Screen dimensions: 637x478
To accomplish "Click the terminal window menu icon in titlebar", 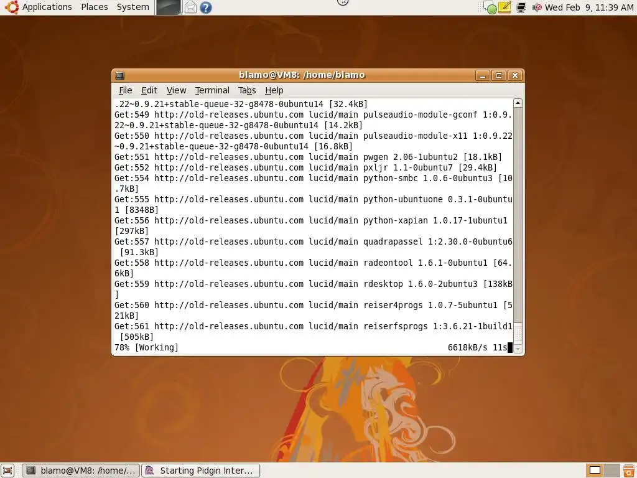I will point(120,75).
